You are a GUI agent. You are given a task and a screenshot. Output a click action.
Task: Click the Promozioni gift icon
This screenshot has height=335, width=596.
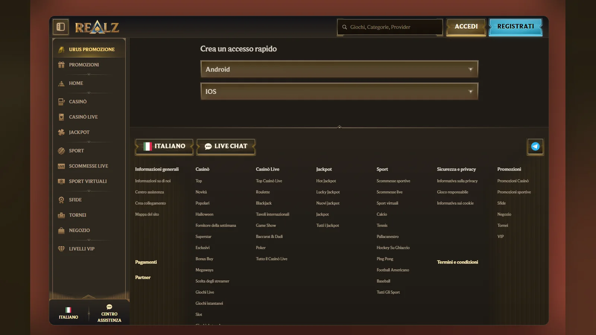click(61, 65)
